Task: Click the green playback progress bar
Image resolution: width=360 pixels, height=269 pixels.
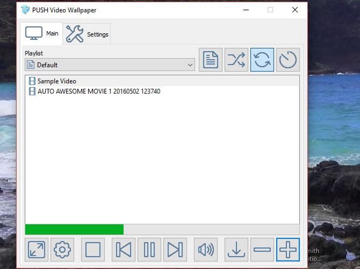Action: pos(162,230)
